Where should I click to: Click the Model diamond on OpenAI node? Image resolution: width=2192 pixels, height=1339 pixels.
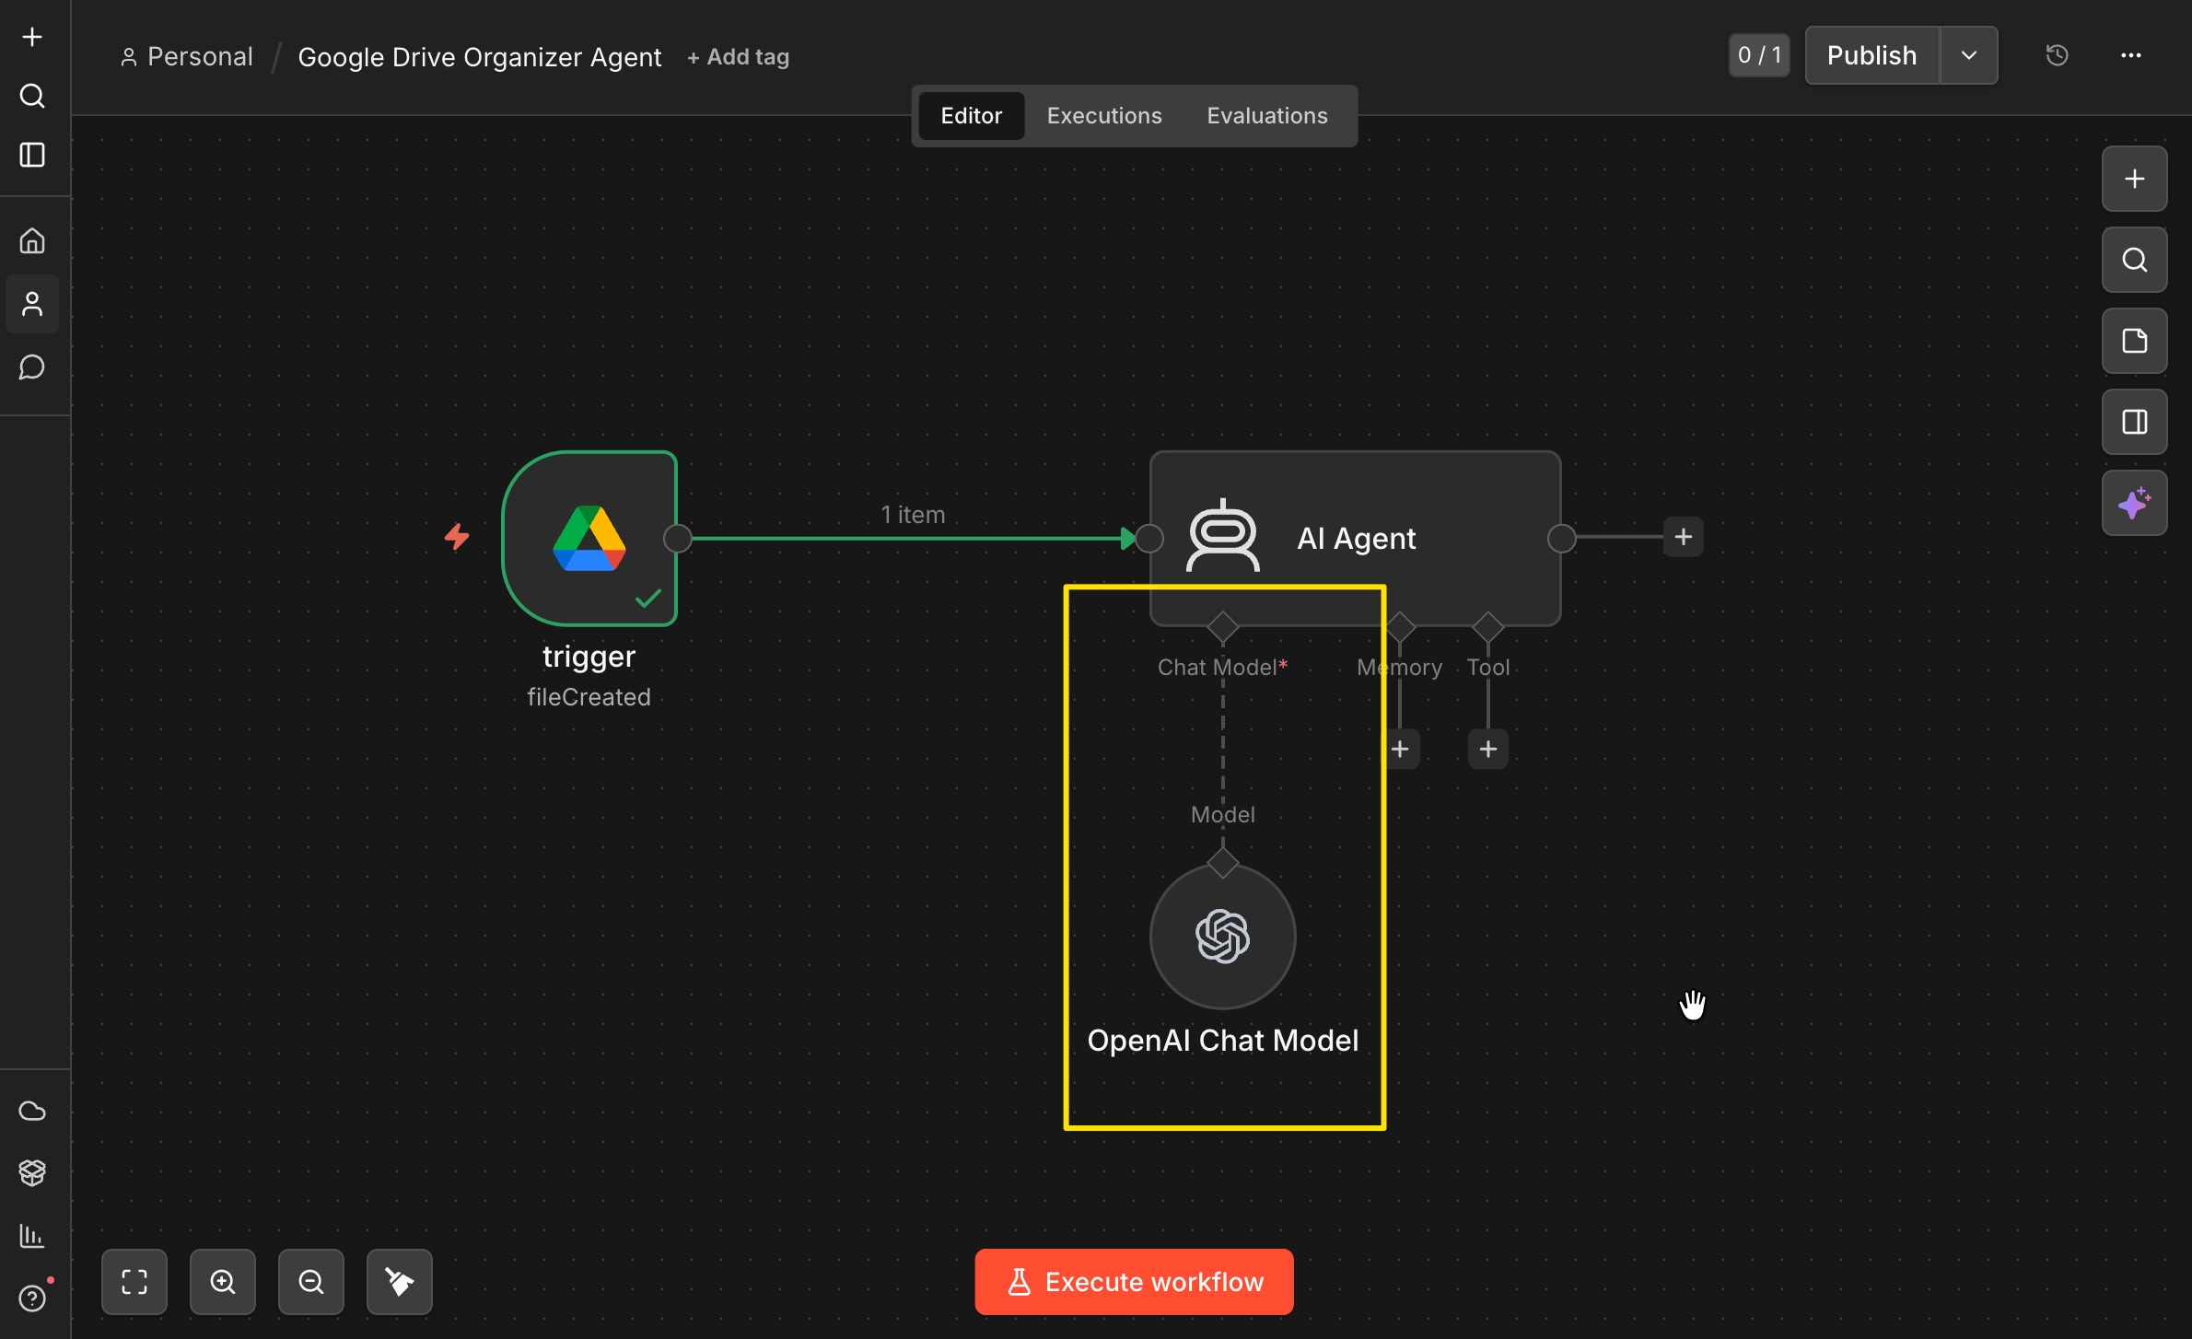tap(1223, 863)
